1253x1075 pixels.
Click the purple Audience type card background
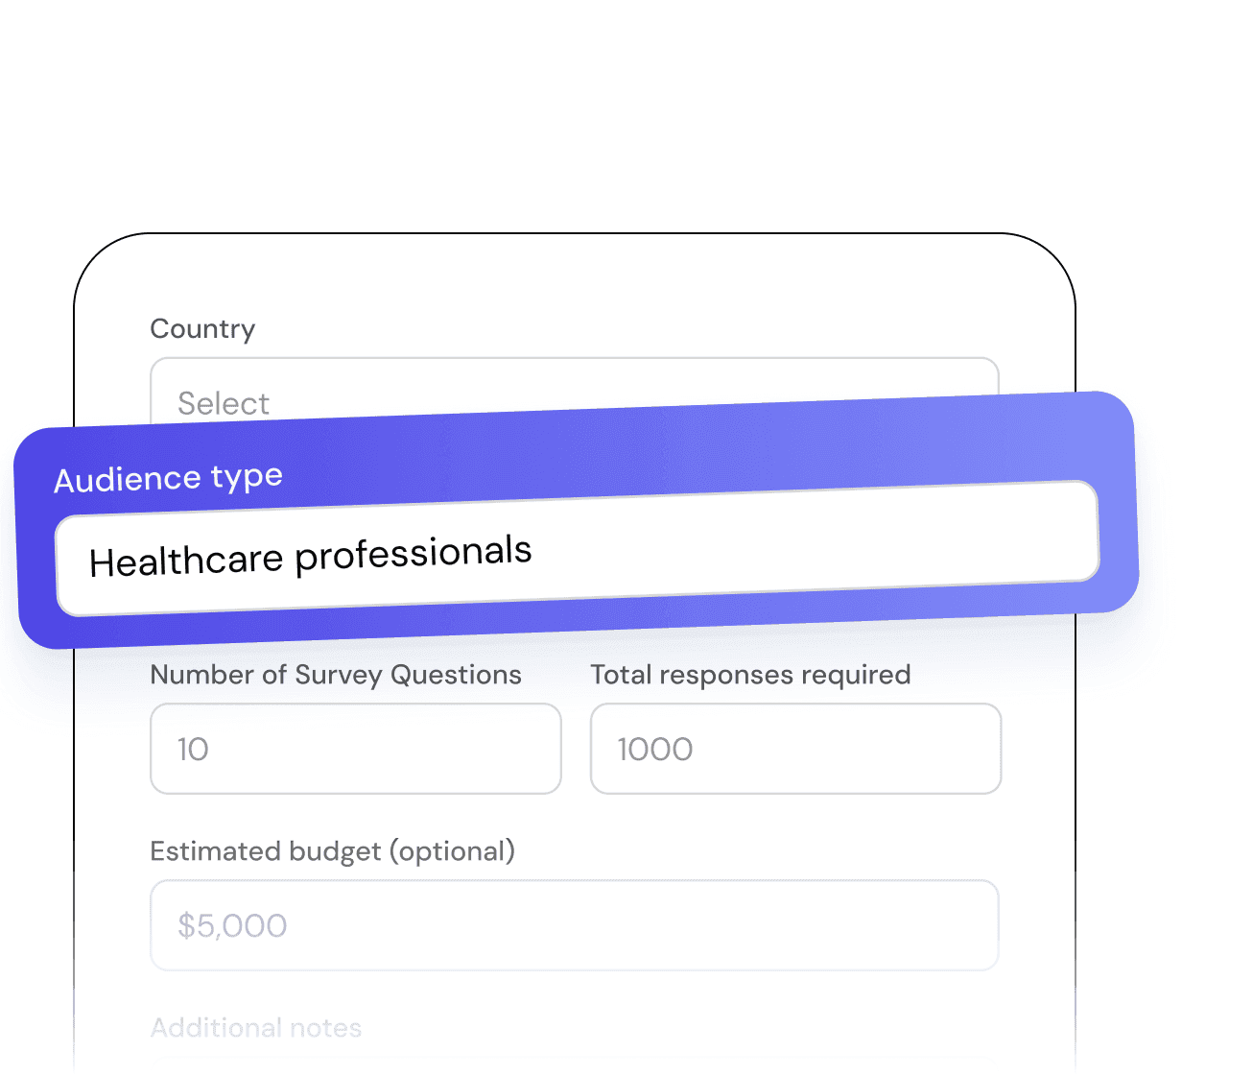[x=672, y=449]
